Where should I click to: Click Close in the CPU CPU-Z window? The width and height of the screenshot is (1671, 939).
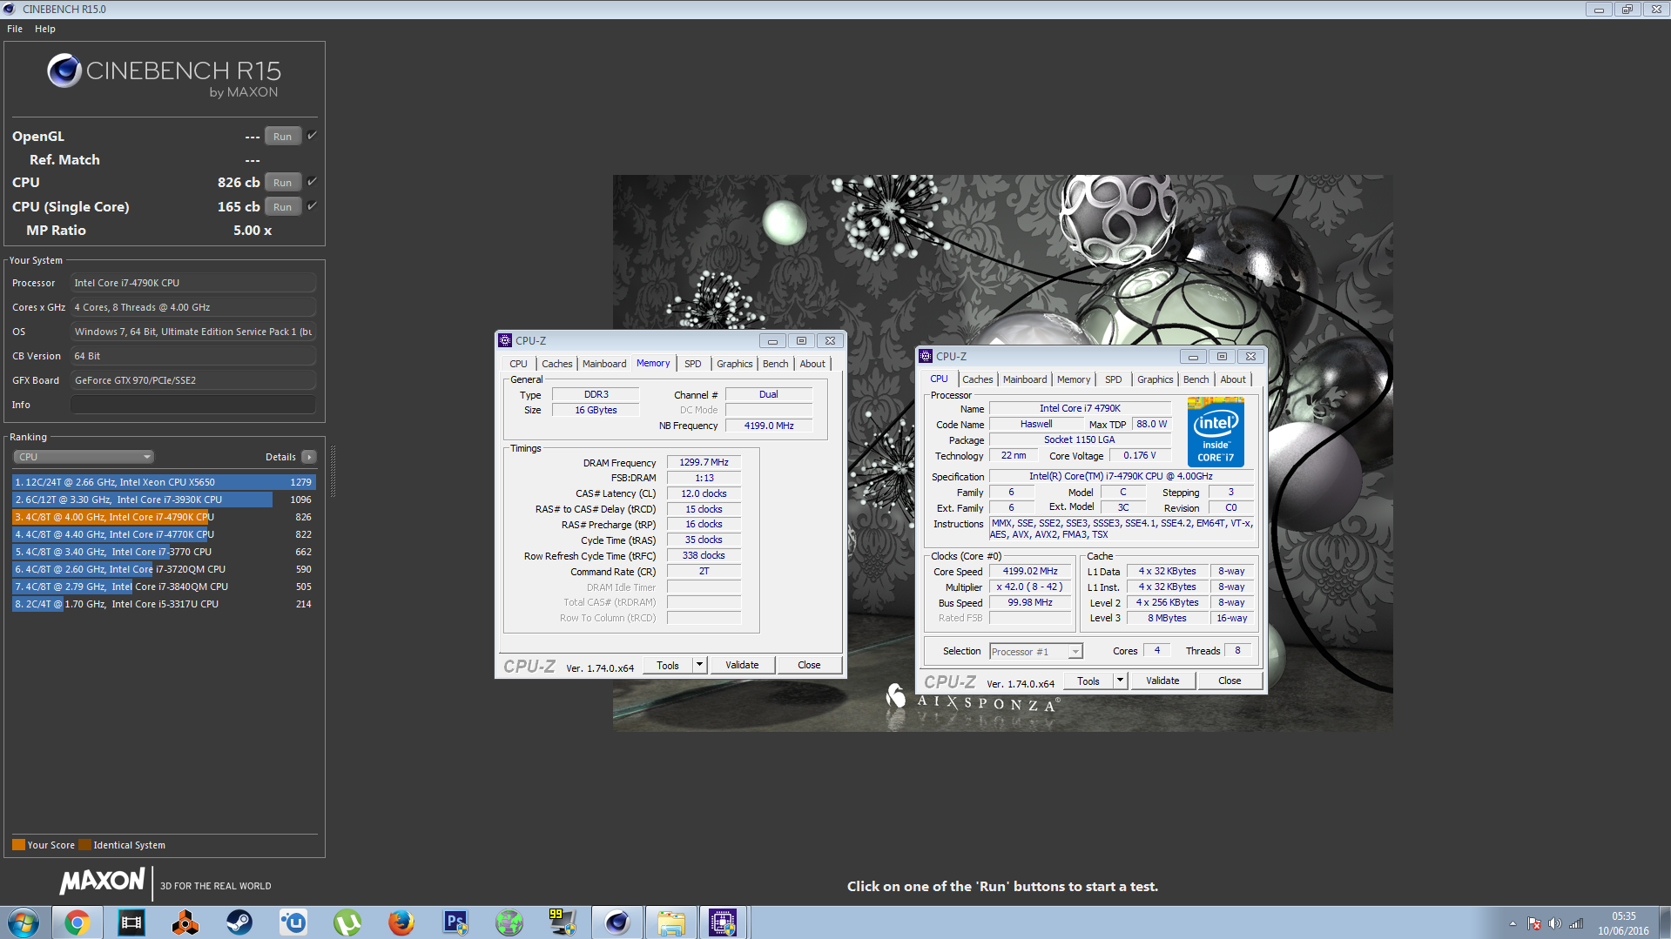coord(1230,681)
